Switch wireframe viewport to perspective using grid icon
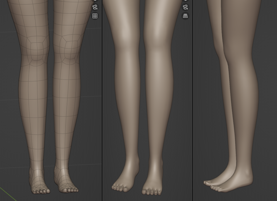277x201 pixels. click(x=95, y=16)
